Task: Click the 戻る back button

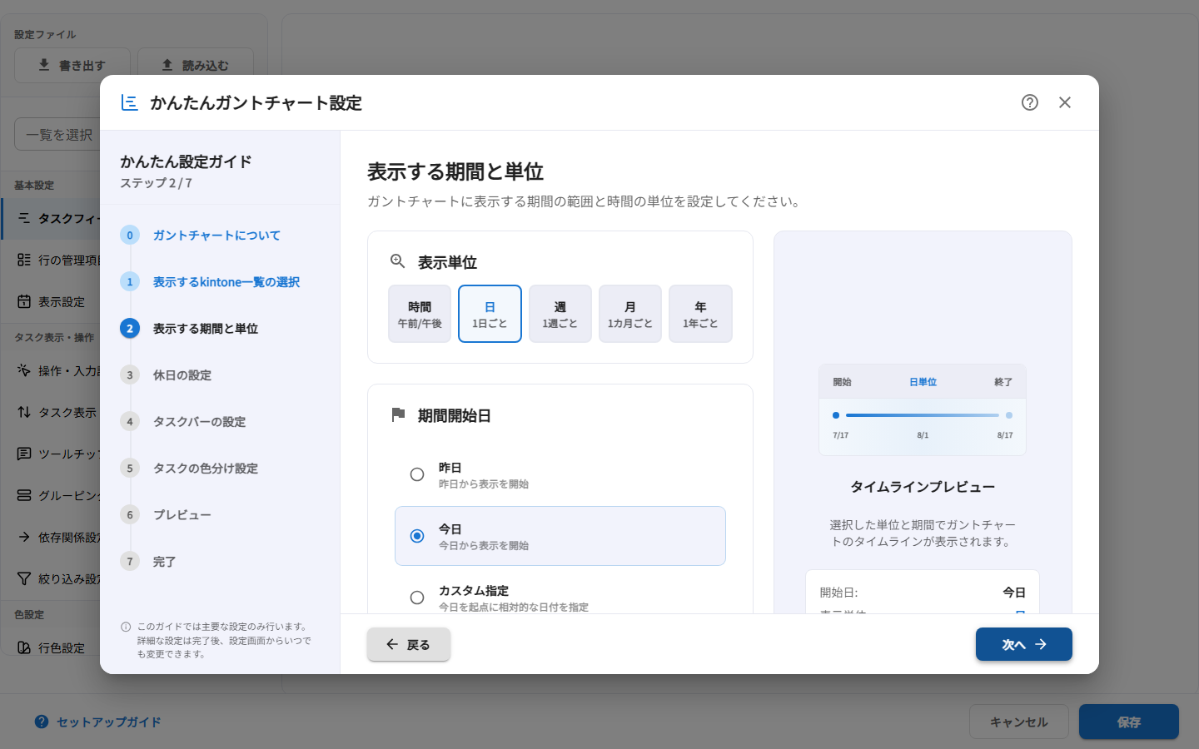Action: pos(409,644)
